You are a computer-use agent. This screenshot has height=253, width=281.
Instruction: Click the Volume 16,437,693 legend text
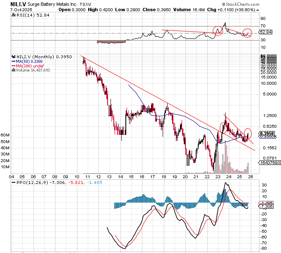[x=33, y=70]
